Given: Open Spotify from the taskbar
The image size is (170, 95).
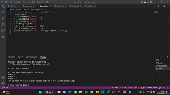Looking at the screenshot, I should point(86,92).
